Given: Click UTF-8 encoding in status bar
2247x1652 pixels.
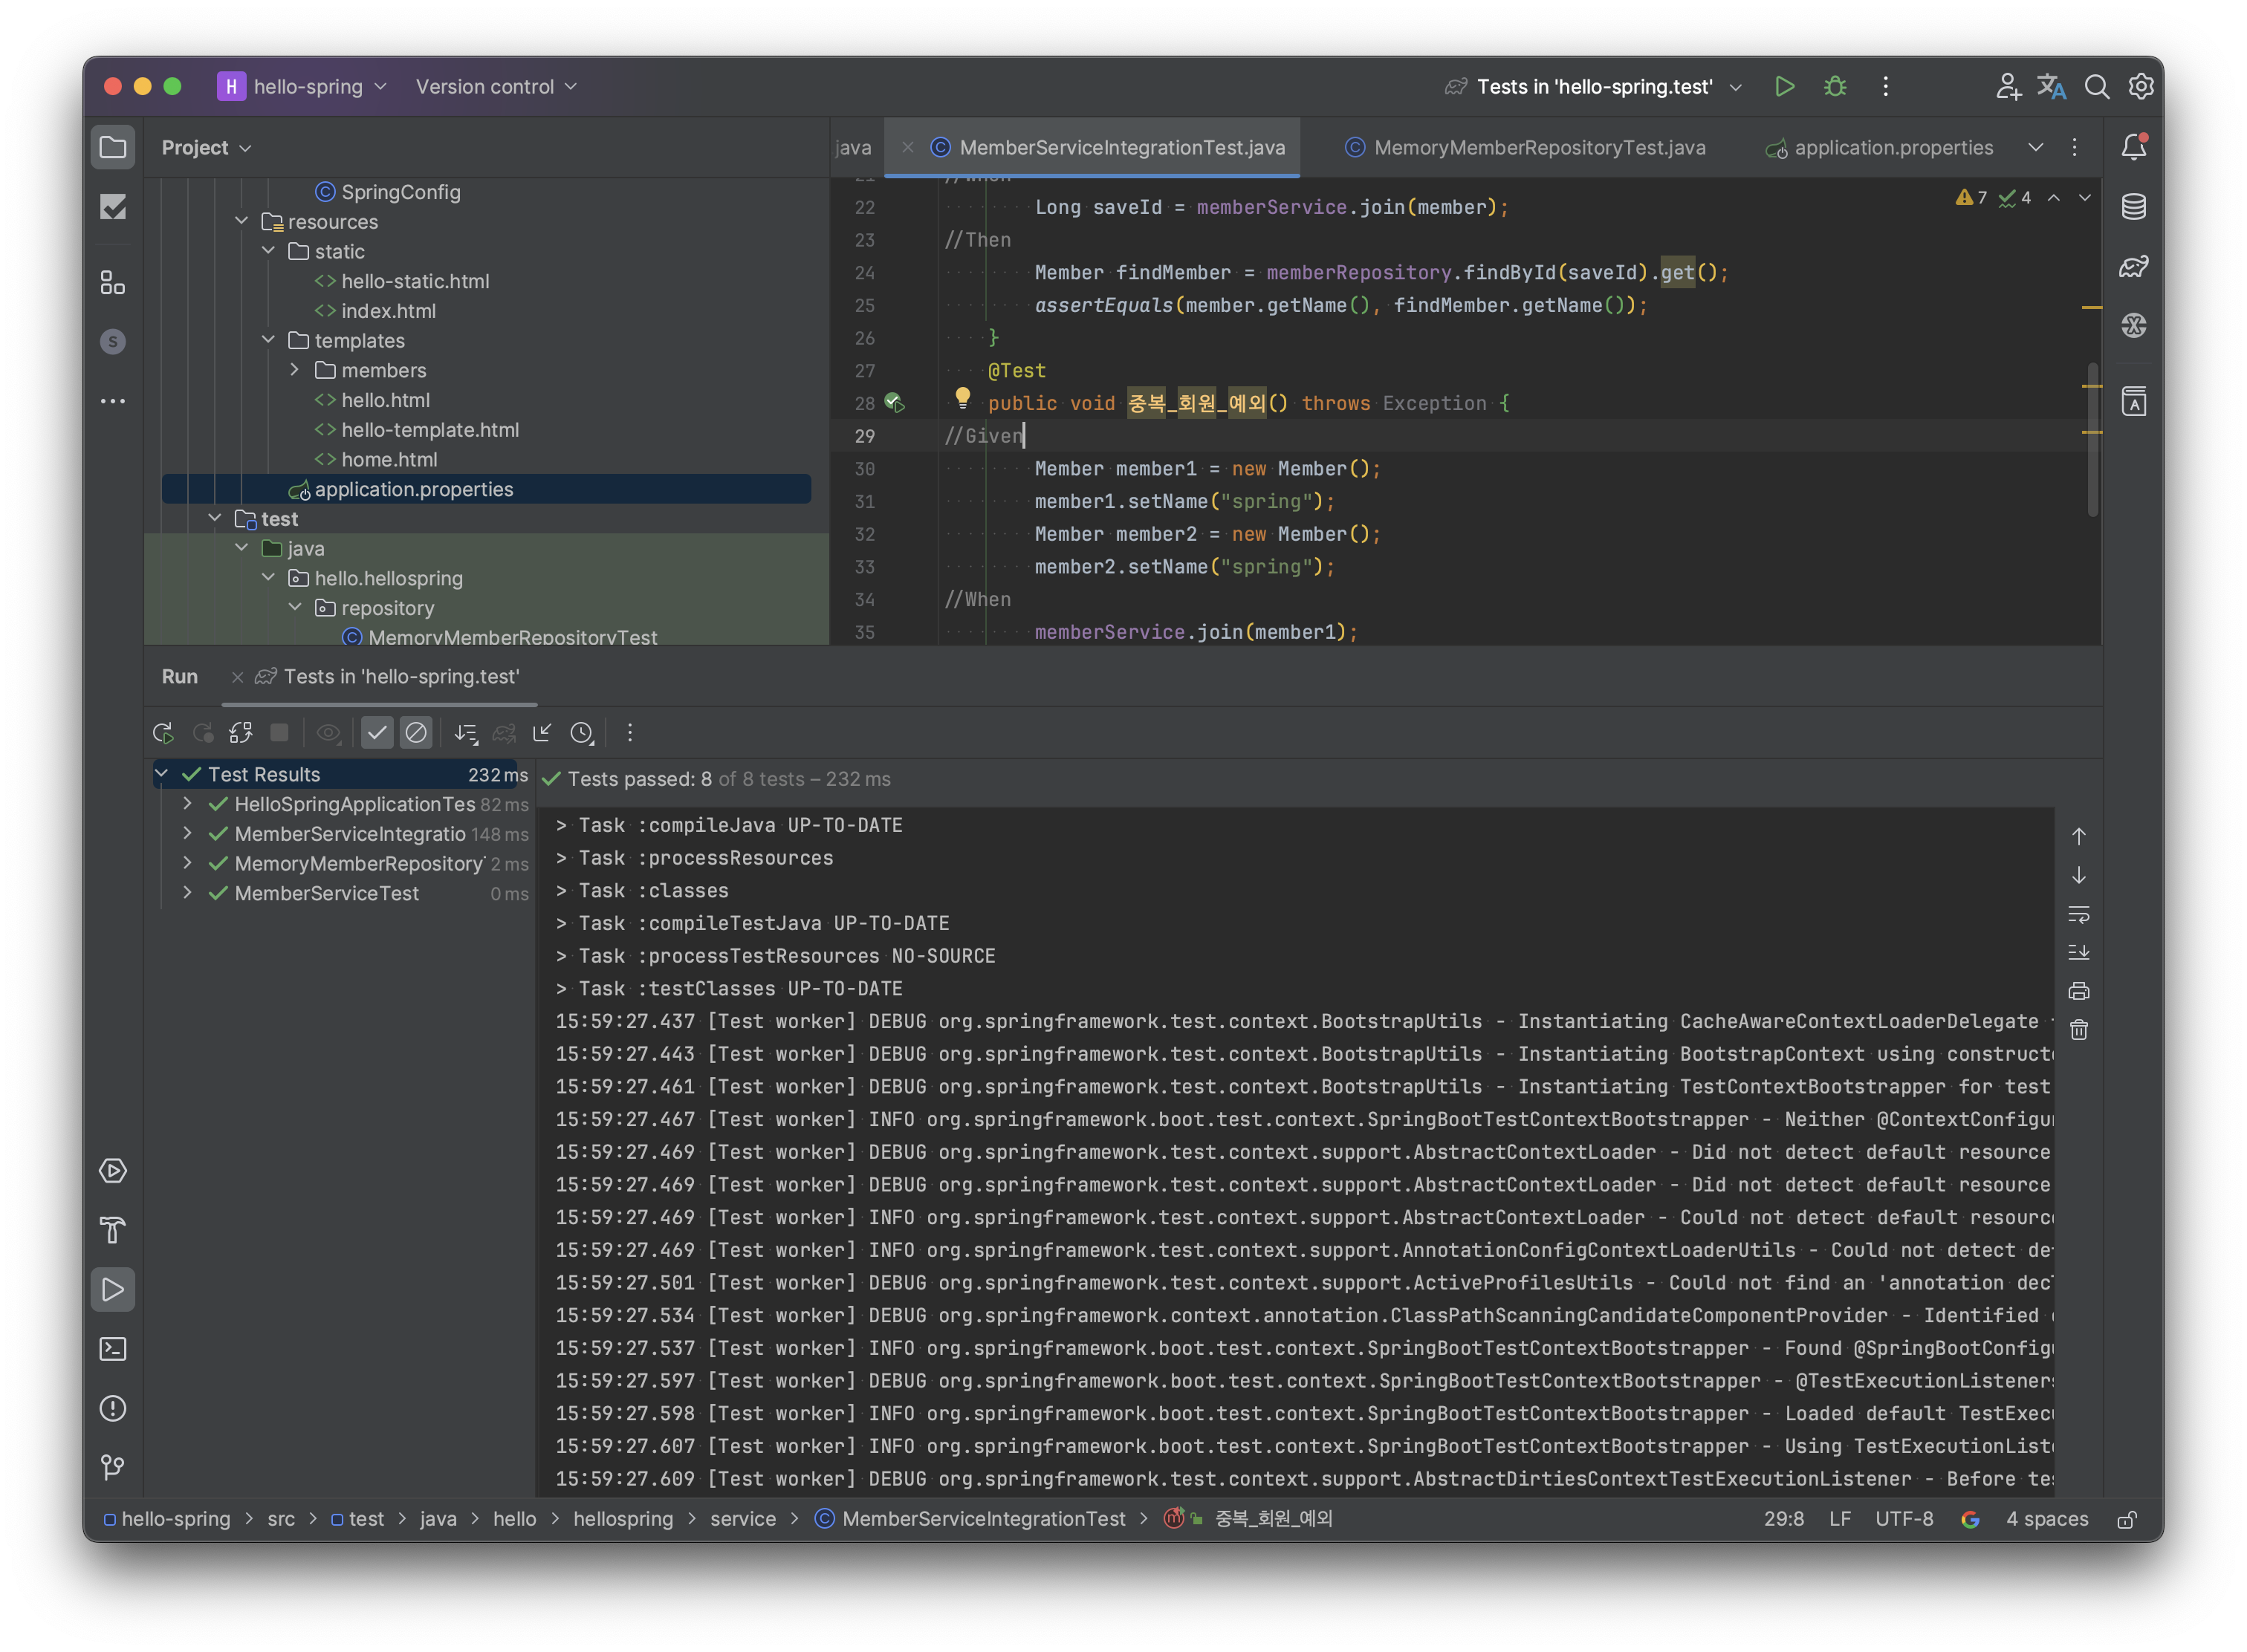Looking at the screenshot, I should pos(1903,1519).
